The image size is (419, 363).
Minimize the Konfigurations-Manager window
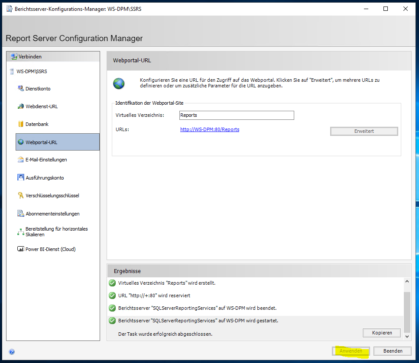pos(366,9)
